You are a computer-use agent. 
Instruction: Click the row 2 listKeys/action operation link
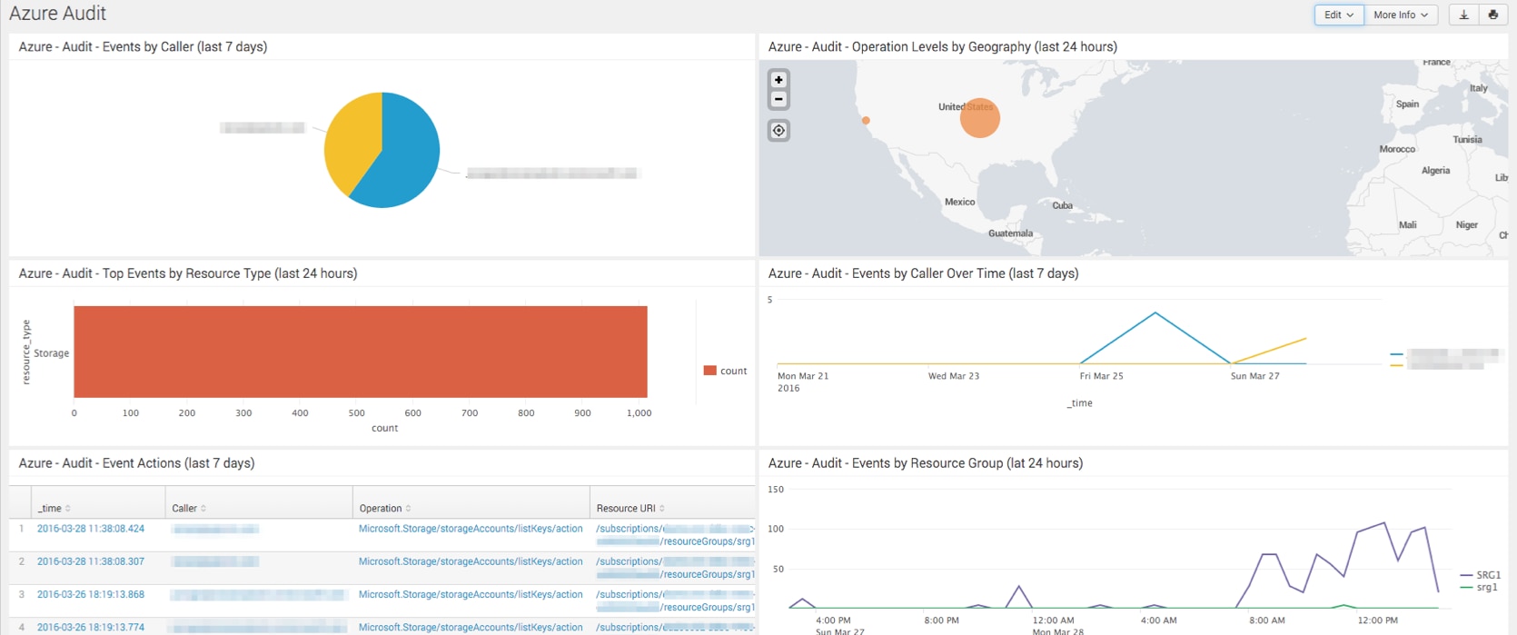coord(471,561)
